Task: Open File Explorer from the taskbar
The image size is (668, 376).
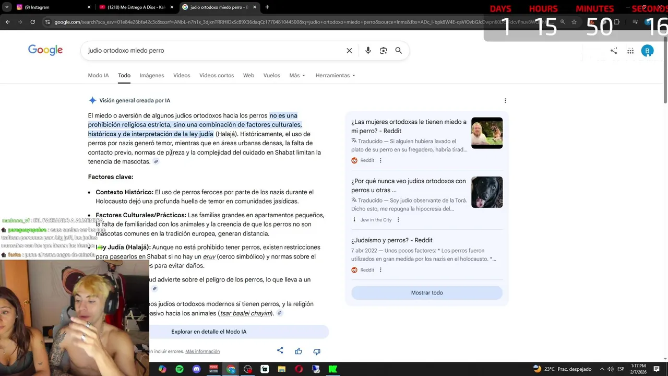Action: tap(282, 369)
